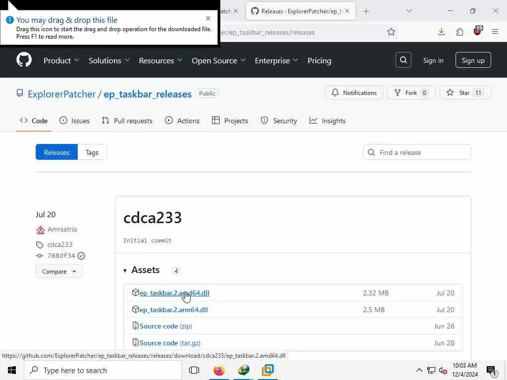This screenshot has height=380, width=507.
Task: Open the muted volume tray icon
Action: [443, 370]
